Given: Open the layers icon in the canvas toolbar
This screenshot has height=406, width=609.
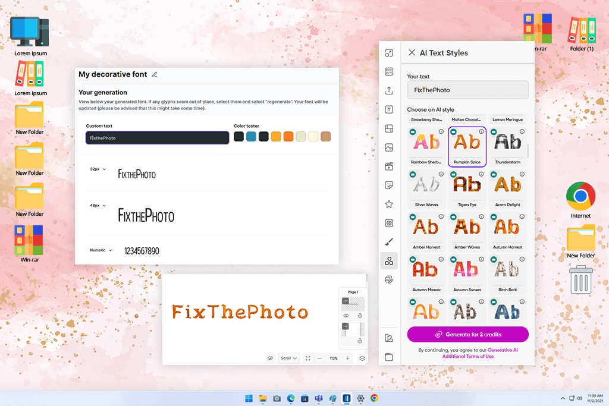Looking at the screenshot, I should [362, 358].
